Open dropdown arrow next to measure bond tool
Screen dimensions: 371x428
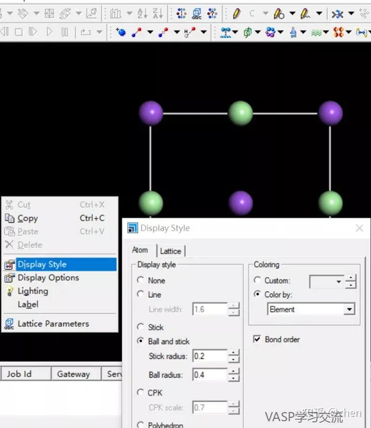(150, 32)
